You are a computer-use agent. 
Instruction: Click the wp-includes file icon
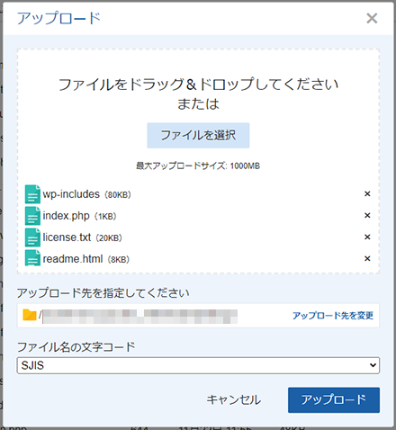[32, 194]
